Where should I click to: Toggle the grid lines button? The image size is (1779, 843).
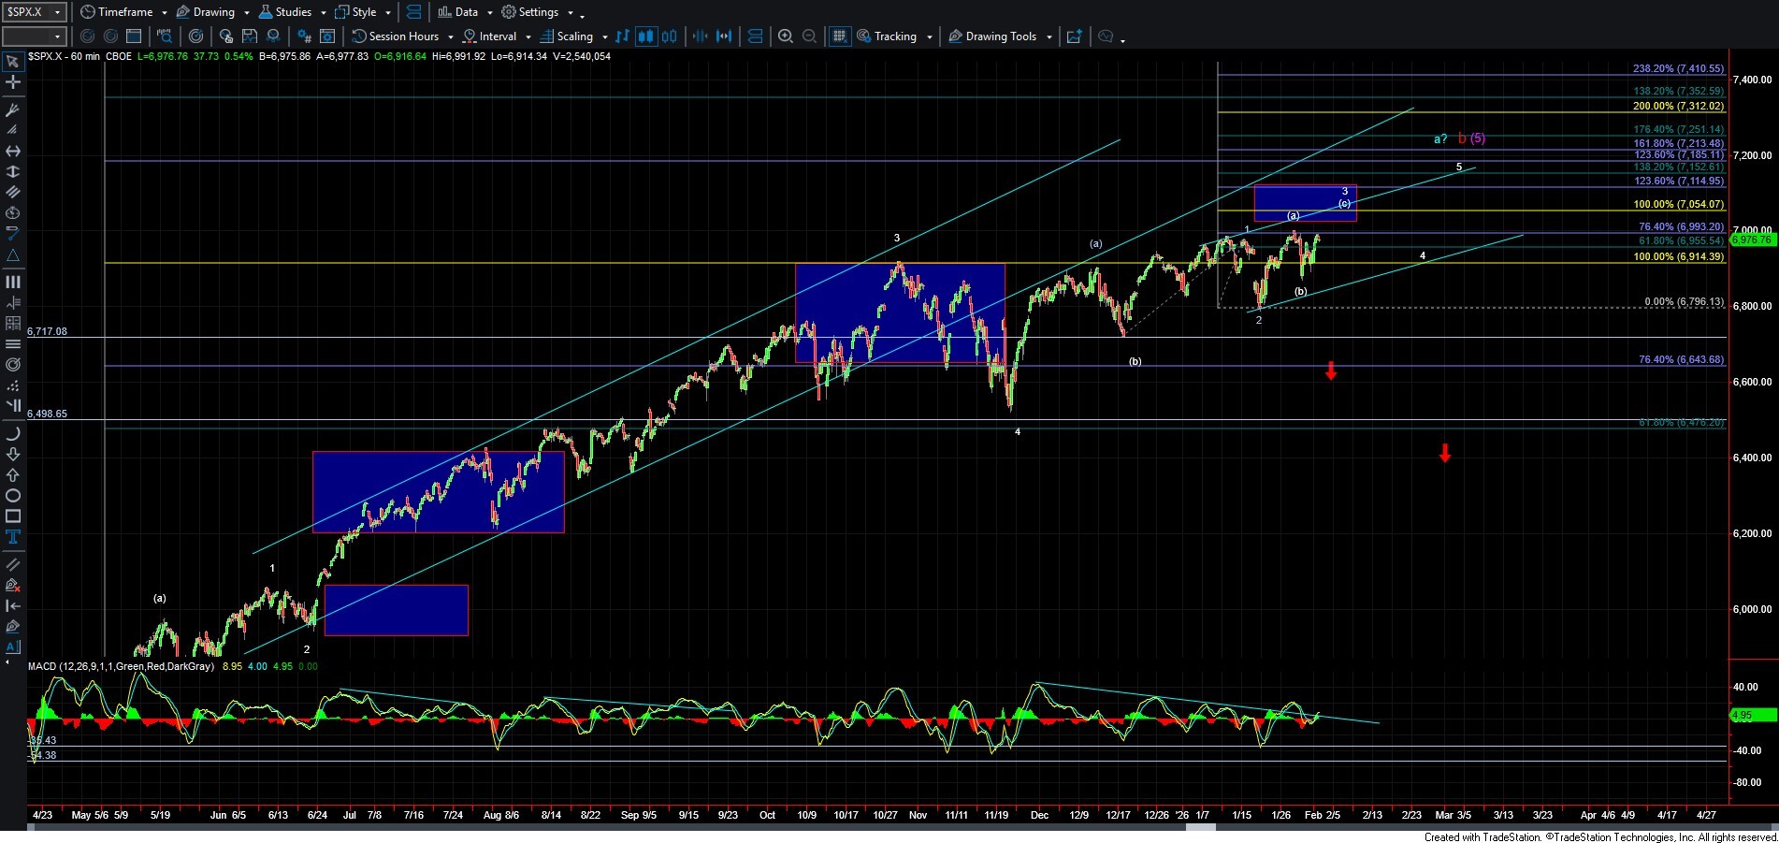[x=839, y=36]
